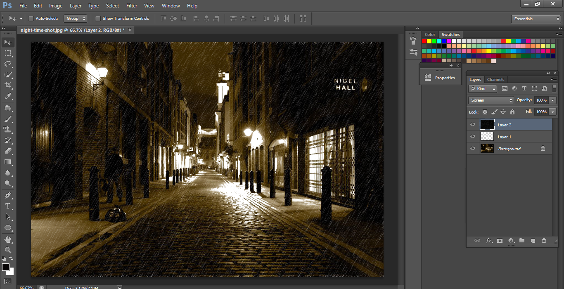The height and width of the screenshot is (289, 564).
Task: Select the Crop tool
Action: click(8, 85)
